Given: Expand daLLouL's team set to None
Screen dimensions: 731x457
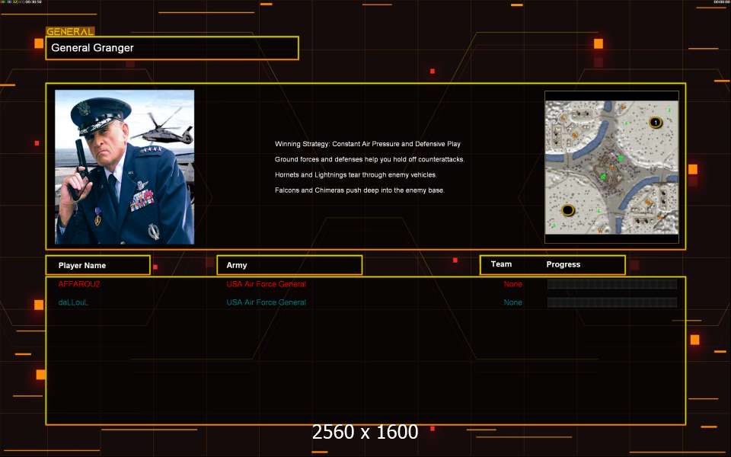Looking at the screenshot, I should pos(512,302).
